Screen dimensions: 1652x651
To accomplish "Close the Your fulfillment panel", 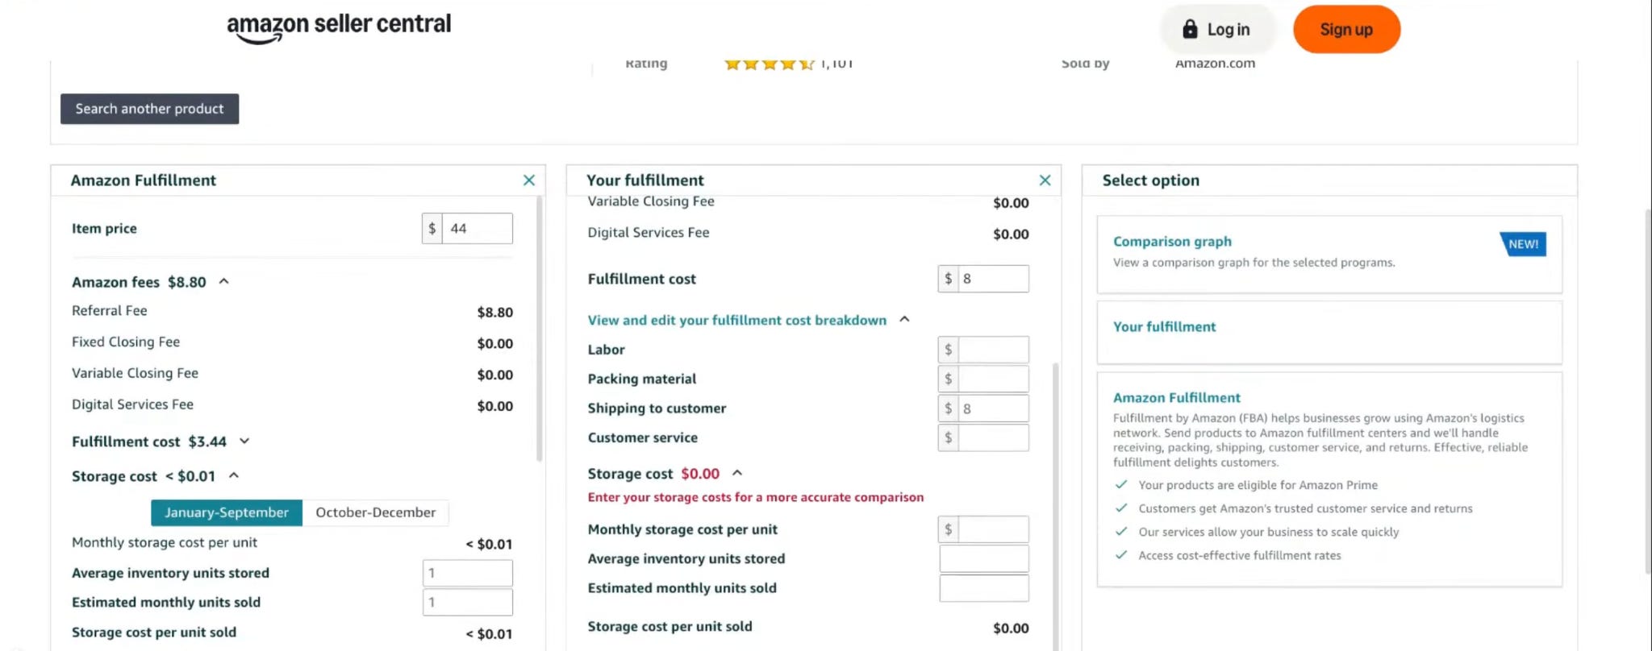I will point(1045,180).
